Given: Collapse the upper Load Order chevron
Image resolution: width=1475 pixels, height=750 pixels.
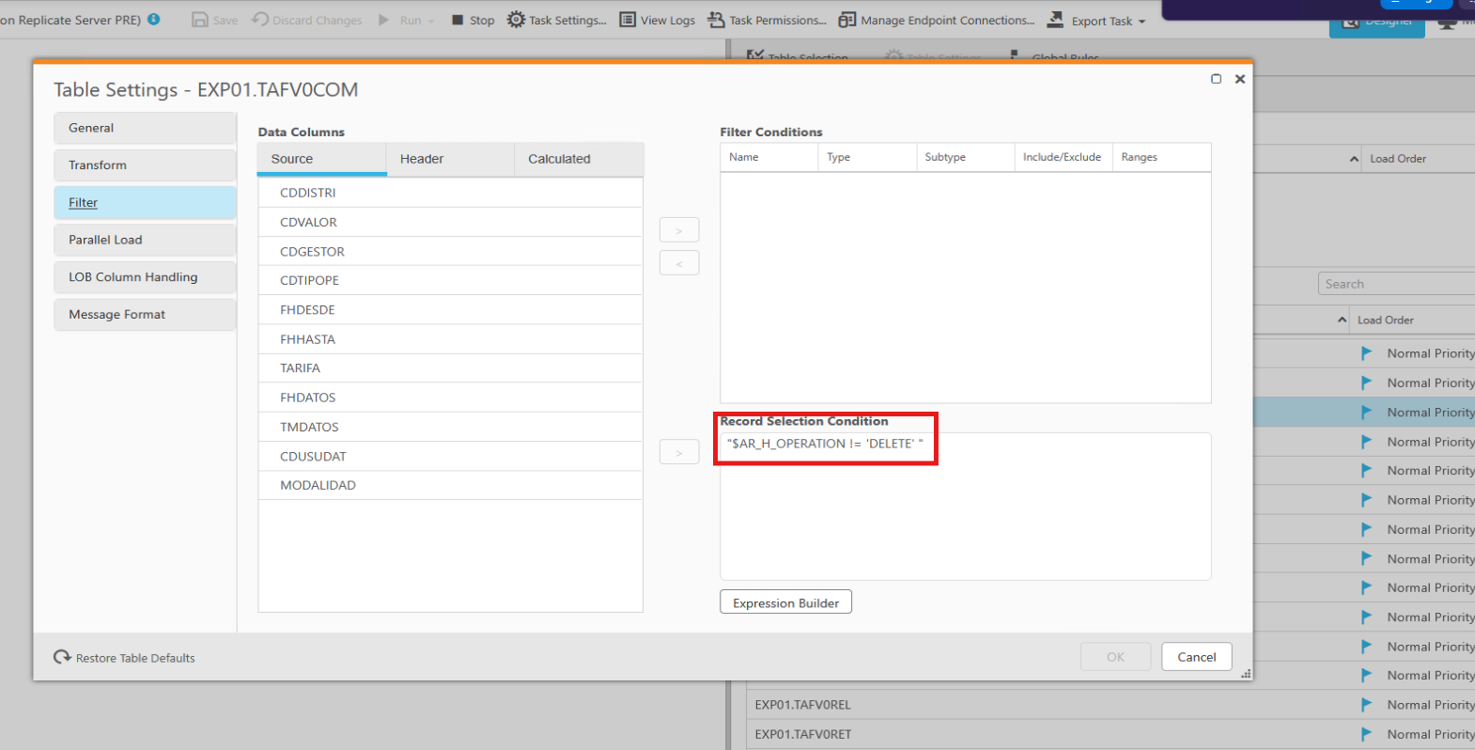Looking at the screenshot, I should click(x=1354, y=159).
